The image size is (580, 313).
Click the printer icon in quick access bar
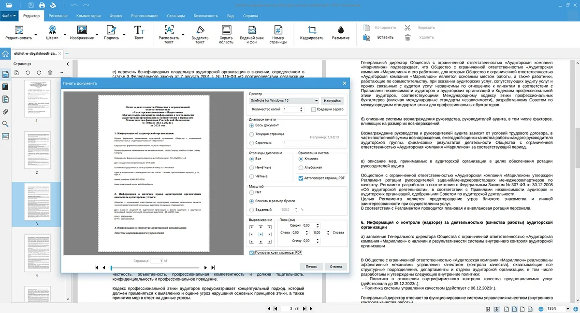coord(42,5)
